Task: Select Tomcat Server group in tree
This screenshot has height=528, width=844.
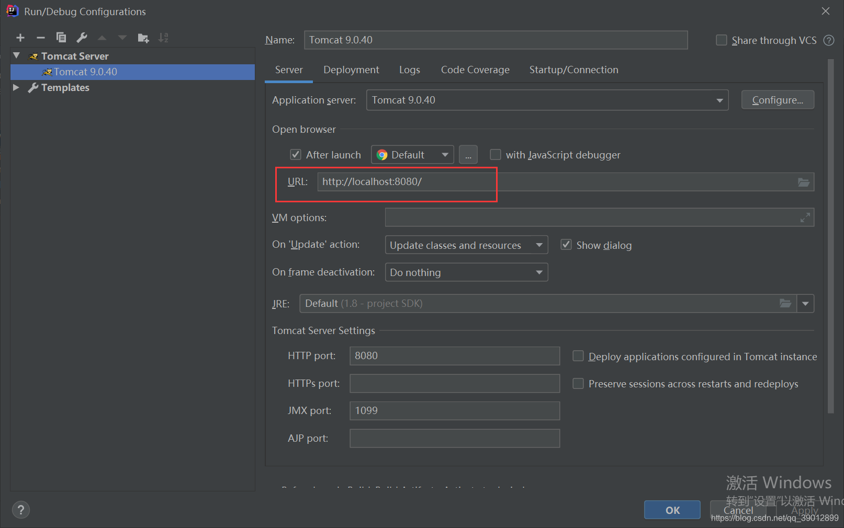Action: pyautogui.click(x=75, y=56)
